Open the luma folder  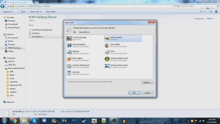pyautogui.click(x=12, y=78)
